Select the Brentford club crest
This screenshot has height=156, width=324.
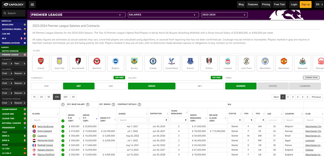coord(97,63)
